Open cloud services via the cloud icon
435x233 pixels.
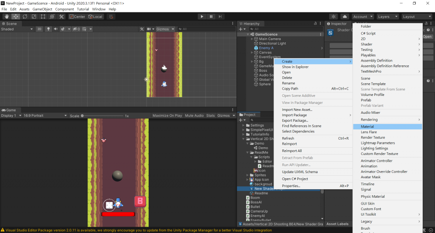tap(345, 17)
